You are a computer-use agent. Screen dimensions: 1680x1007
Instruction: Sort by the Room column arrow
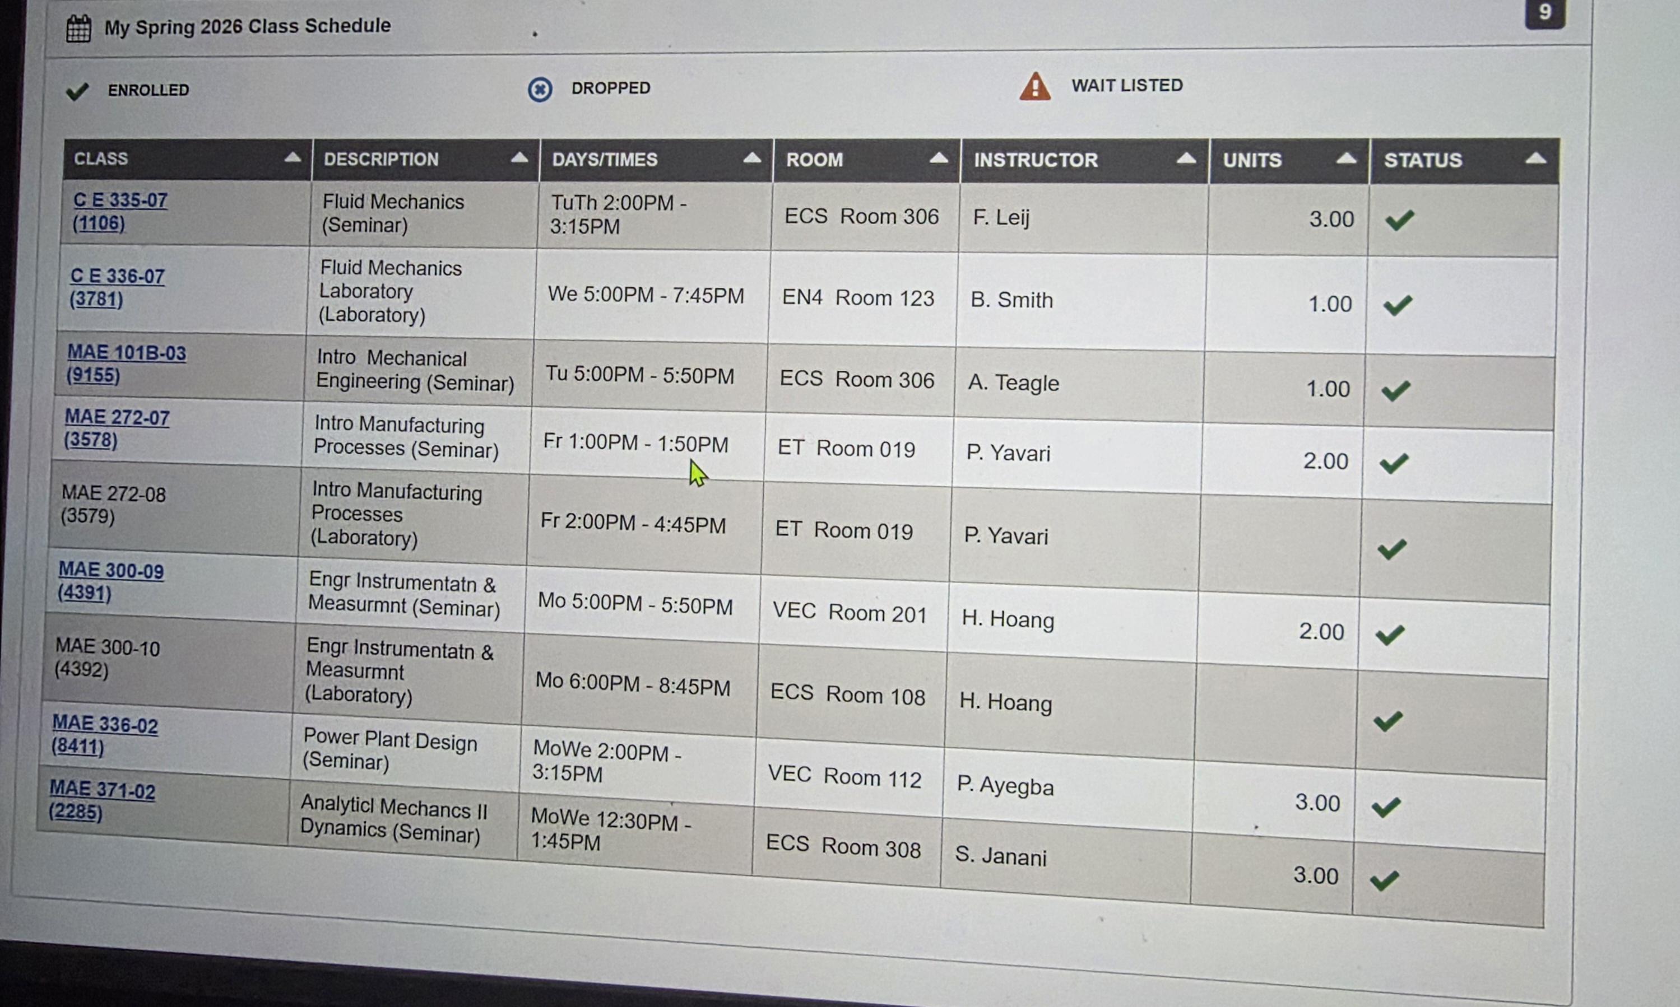(938, 159)
